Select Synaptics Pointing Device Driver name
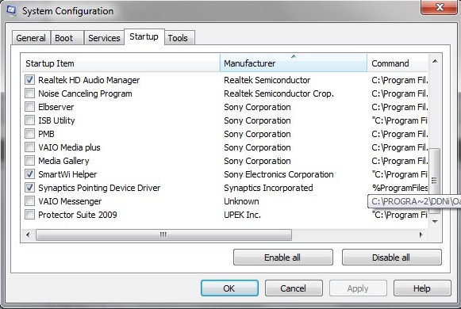Screen dimensions: 461x309 [x=99, y=188]
